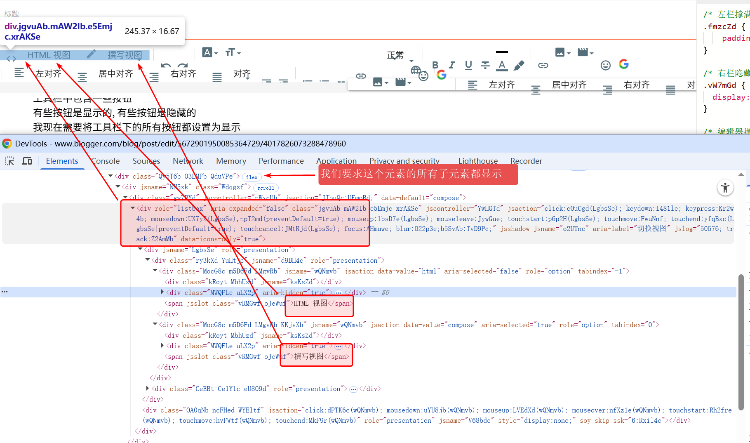The image size is (750, 443).
Task: Click the pencil icon beside 撰写视图
Action: (x=91, y=54)
